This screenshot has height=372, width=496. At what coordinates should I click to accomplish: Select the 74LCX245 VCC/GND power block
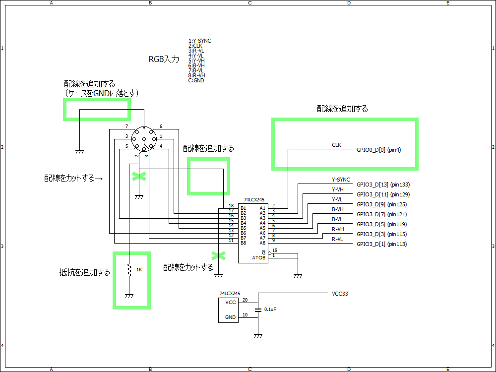229,310
